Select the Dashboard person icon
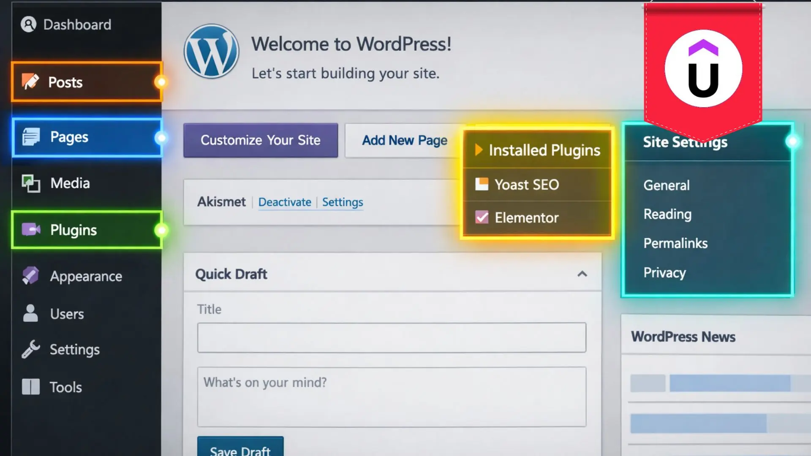The width and height of the screenshot is (811, 456). click(29, 24)
